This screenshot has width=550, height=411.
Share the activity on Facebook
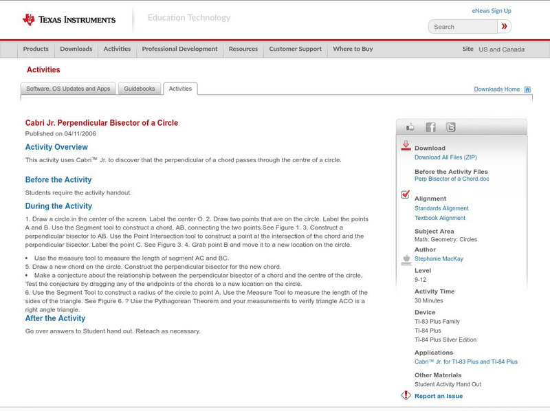(430, 127)
